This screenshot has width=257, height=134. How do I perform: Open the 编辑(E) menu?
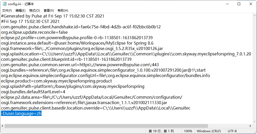20,11
